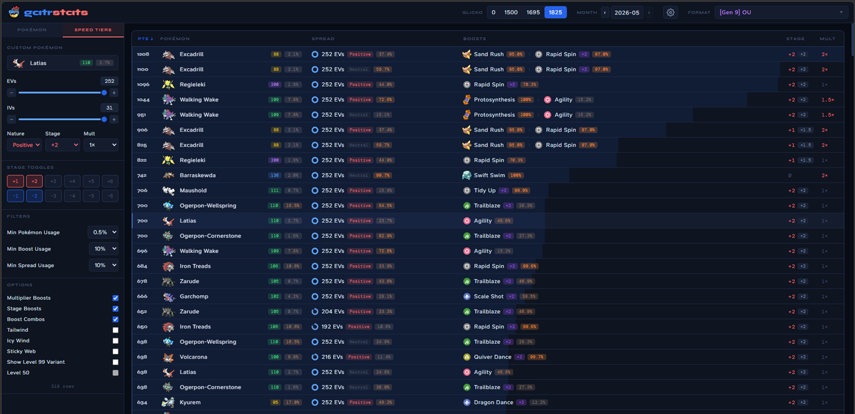This screenshot has width=855, height=414.
Task: Click the Latias sprite in Custom Pokémon
Action: [19, 63]
